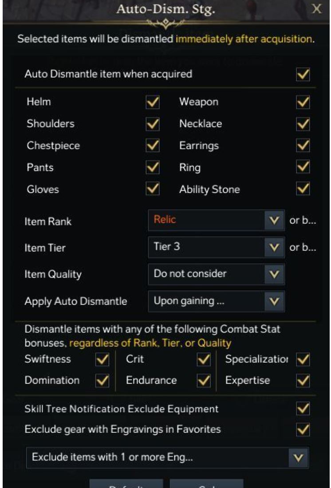Uncheck Necklace from auto dismantle
This screenshot has width=331, height=488.
click(x=303, y=124)
